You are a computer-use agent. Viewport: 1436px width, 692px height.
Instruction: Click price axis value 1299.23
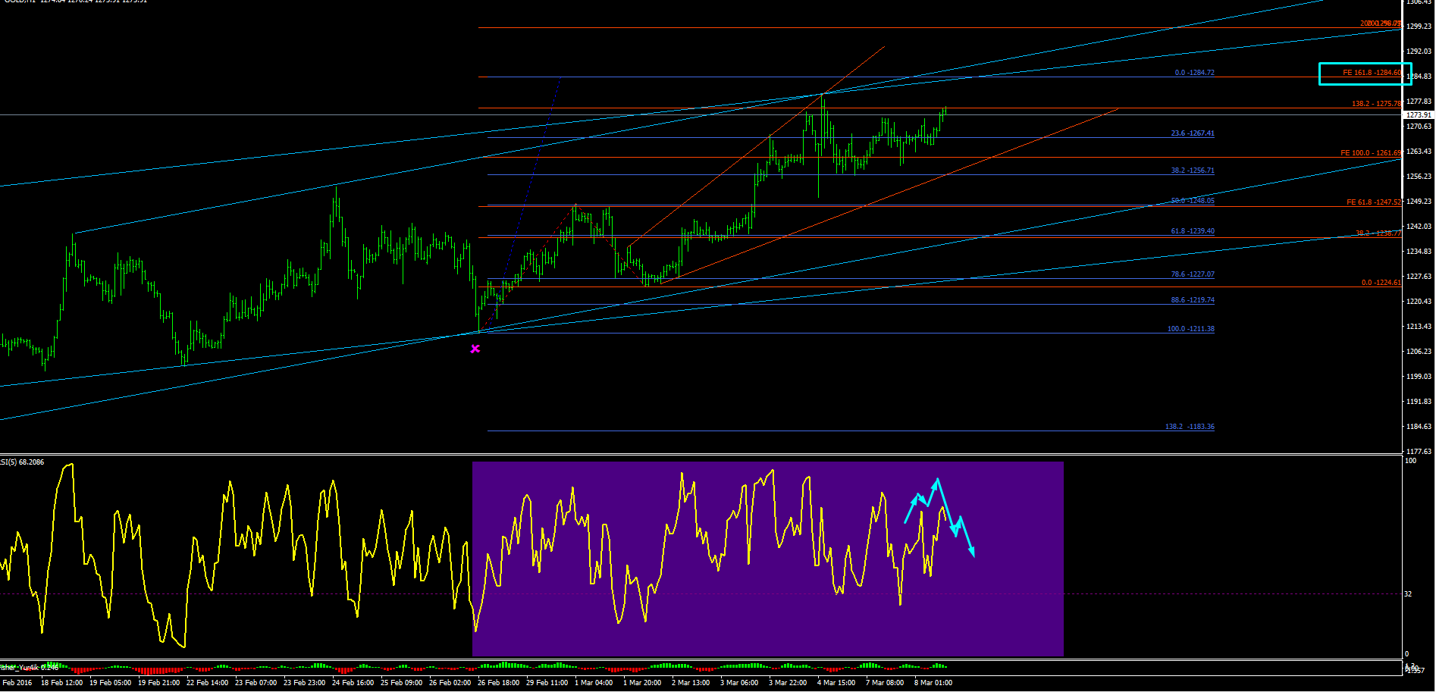tap(1419, 27)
